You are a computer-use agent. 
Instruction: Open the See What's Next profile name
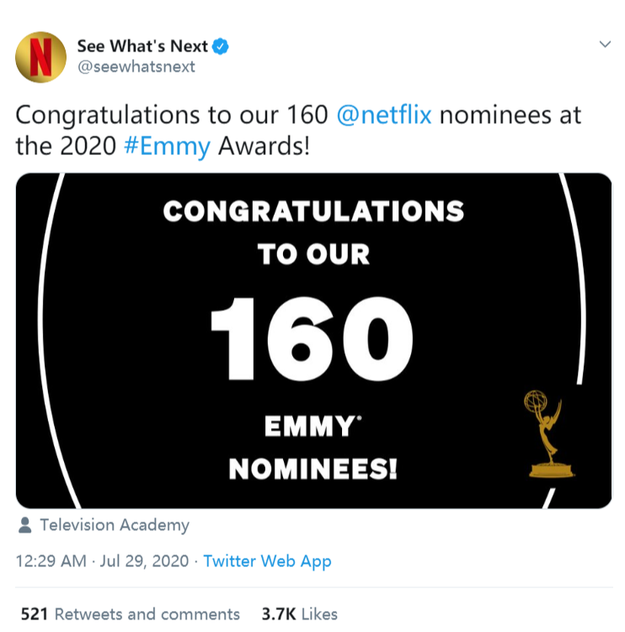click(x=142, y=46)
